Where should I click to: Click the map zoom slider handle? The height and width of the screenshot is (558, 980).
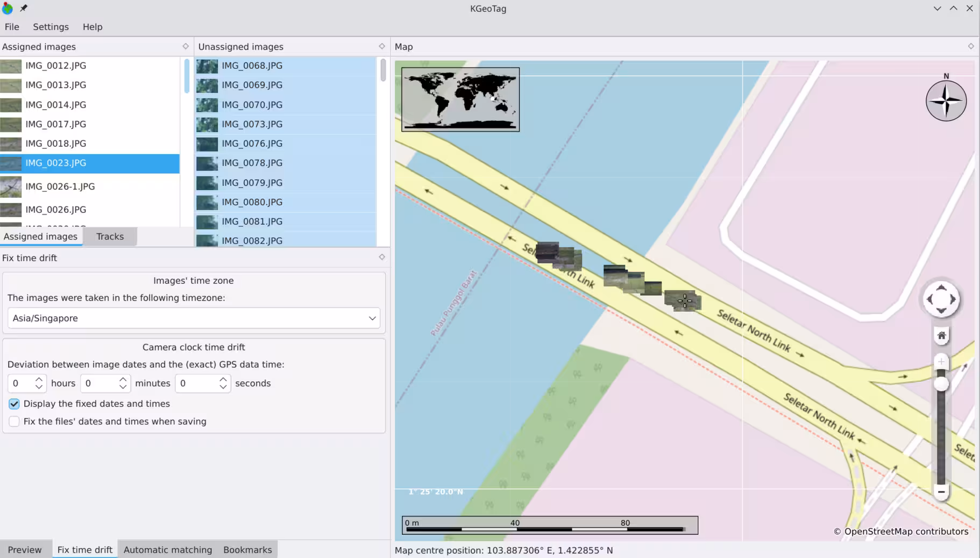[x=941, y=384]
